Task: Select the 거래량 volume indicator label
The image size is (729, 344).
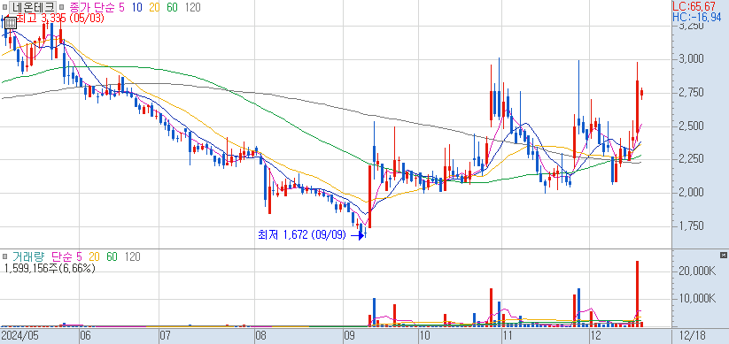Action: pos(30,256)
